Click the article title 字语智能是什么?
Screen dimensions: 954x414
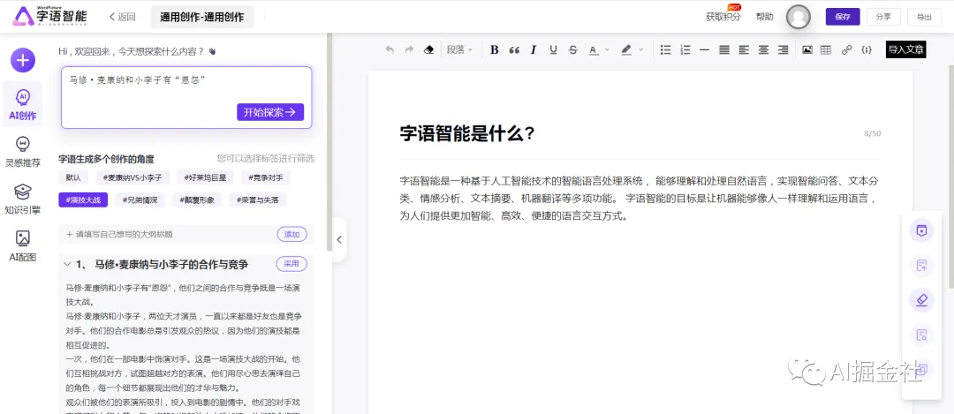coord(467,134)
